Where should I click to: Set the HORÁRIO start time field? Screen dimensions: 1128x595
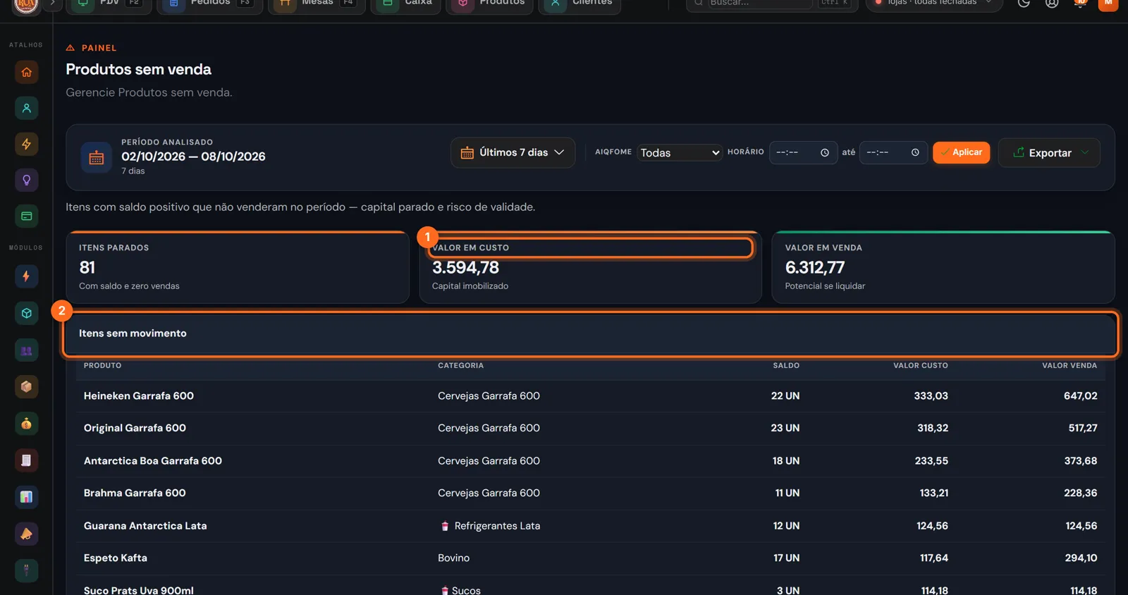point(802,152)
